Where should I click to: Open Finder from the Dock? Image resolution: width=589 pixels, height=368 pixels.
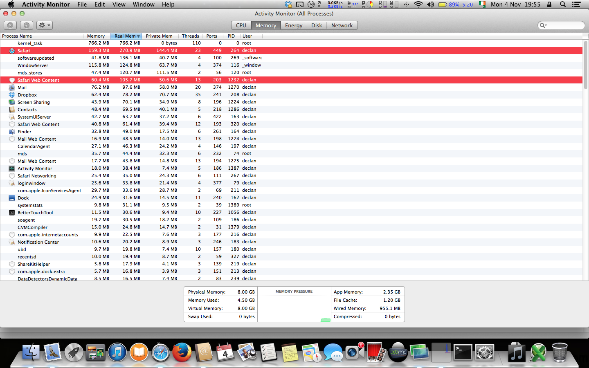pyautogui.click(x=31, y=352)
